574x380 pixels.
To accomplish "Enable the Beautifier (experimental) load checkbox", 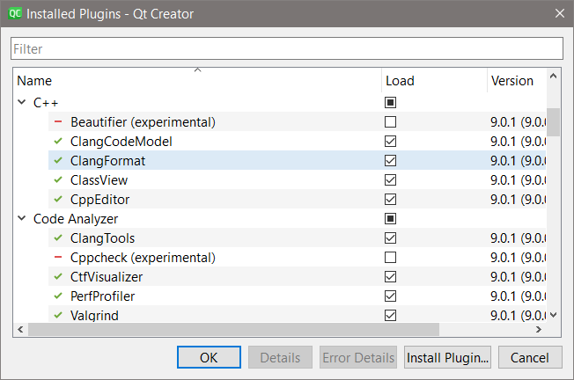I will pos(390,121).
